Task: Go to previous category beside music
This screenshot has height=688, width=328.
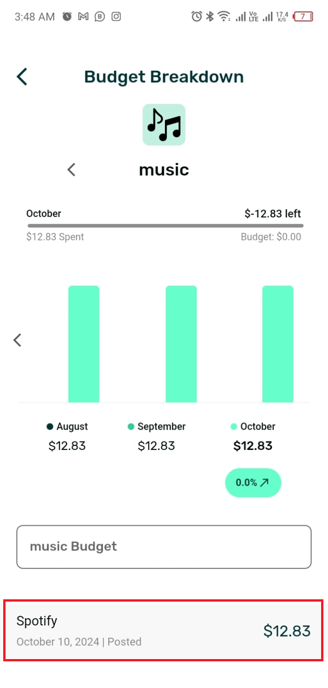Action: (71, 170)
